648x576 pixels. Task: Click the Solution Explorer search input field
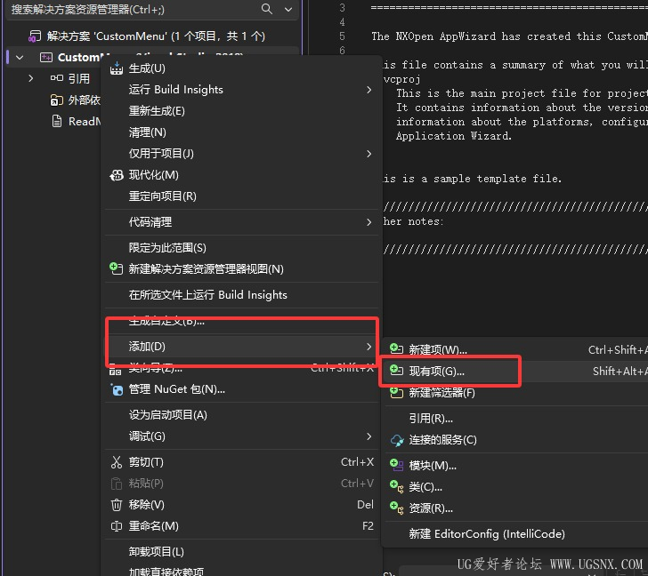(134, 9)
